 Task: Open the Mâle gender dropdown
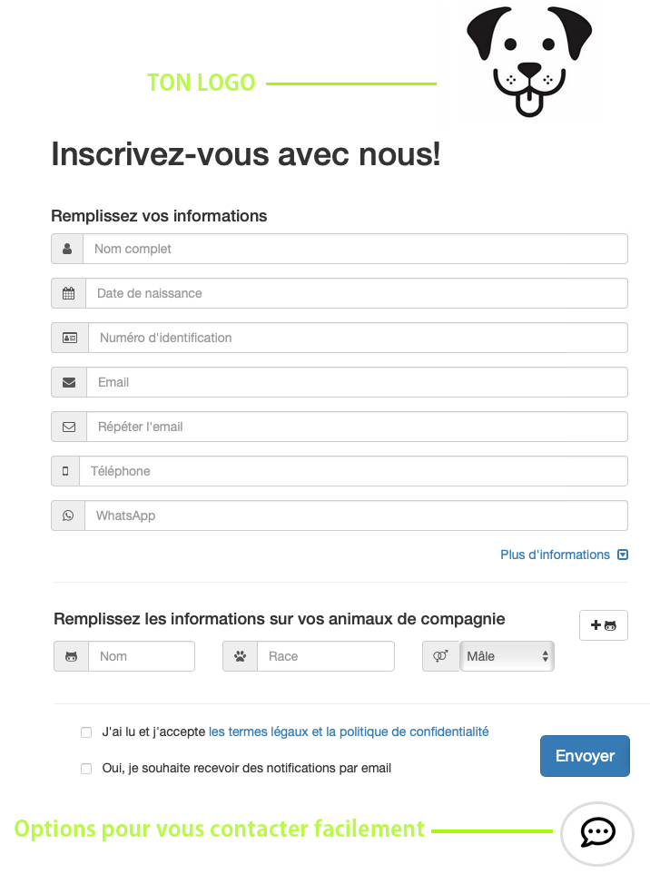tap(507, 656)
